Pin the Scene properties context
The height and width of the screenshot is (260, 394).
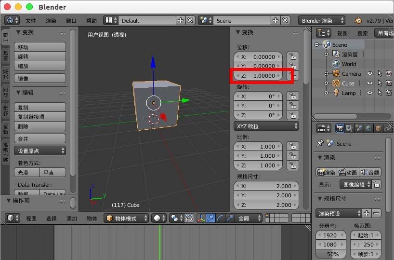pos(320,143)
